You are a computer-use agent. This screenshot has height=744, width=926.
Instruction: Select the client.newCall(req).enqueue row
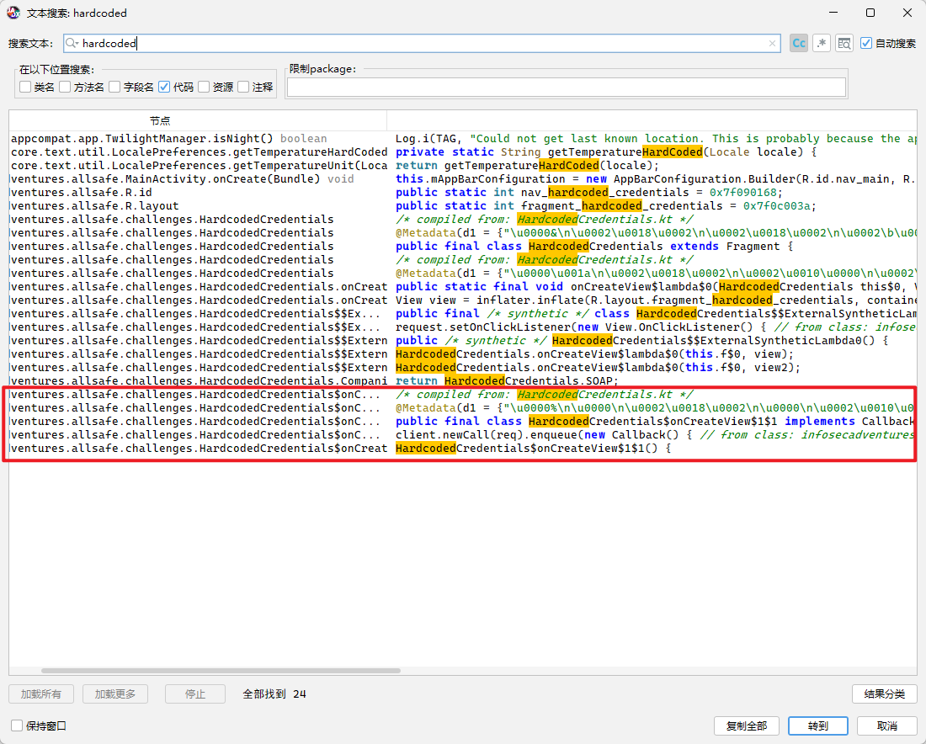click(463, 435)
